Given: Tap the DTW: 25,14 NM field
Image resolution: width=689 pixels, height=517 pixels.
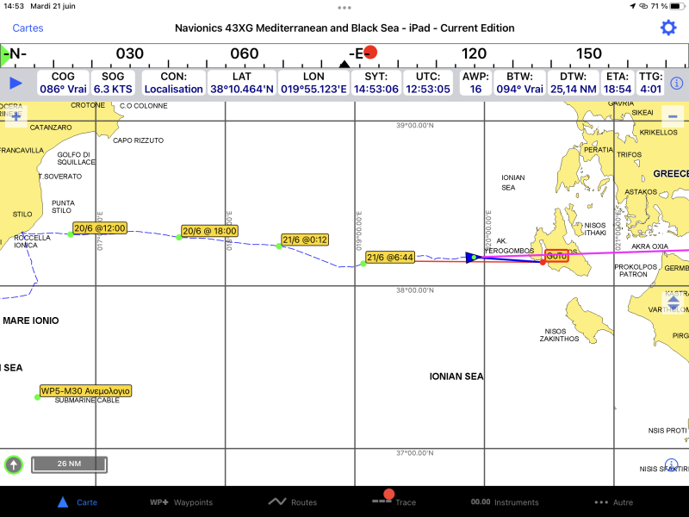Looking at the screenshot, I should (x=574, y=83).
